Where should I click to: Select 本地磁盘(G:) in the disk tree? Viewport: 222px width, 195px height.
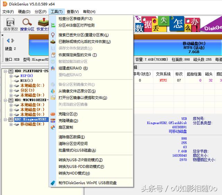[x=32, y=114]
